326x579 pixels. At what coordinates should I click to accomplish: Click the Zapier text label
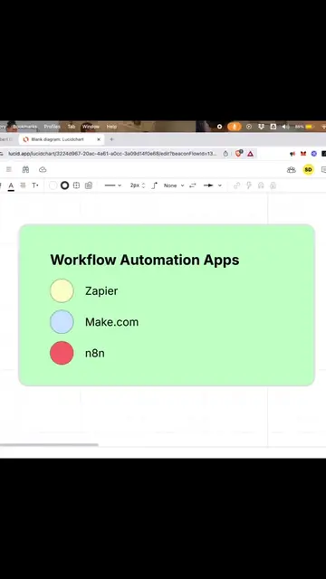[101, 291]
